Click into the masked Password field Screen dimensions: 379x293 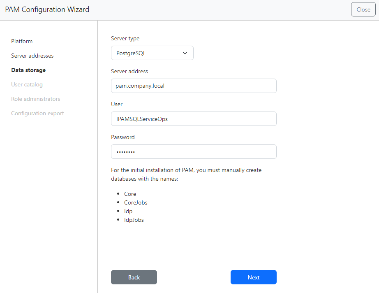(x=194, y=152)
